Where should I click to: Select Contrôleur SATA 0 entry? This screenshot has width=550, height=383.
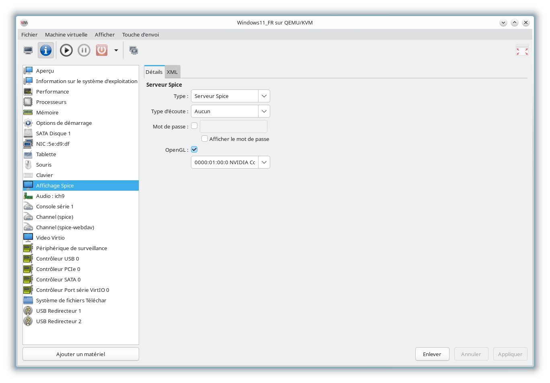tap(81, 279)
